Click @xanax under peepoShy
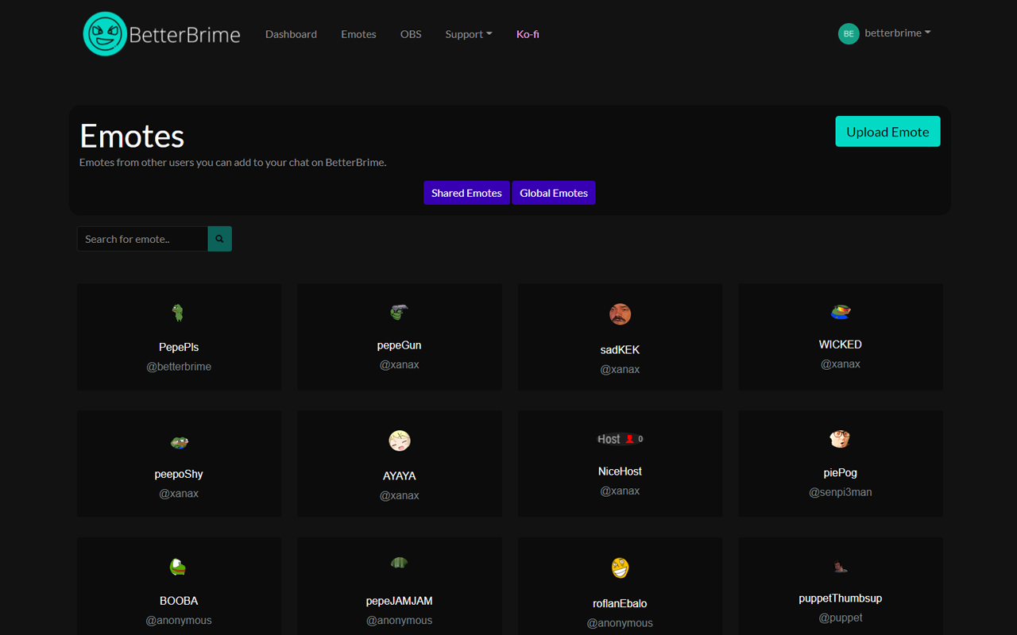This screenshot has height=635, width=1017. pos(179,494)
